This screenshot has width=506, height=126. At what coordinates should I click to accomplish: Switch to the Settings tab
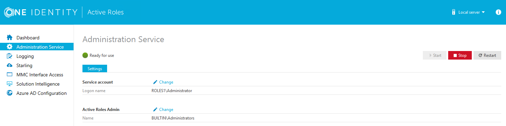(95, 68)
